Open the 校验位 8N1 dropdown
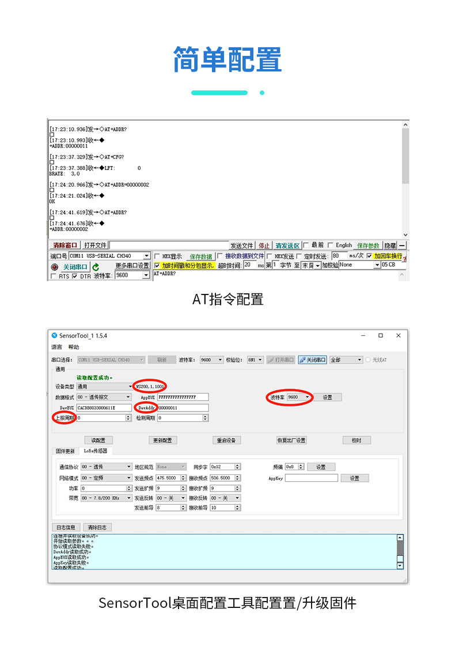455x650 pixels. pos(255,360)
